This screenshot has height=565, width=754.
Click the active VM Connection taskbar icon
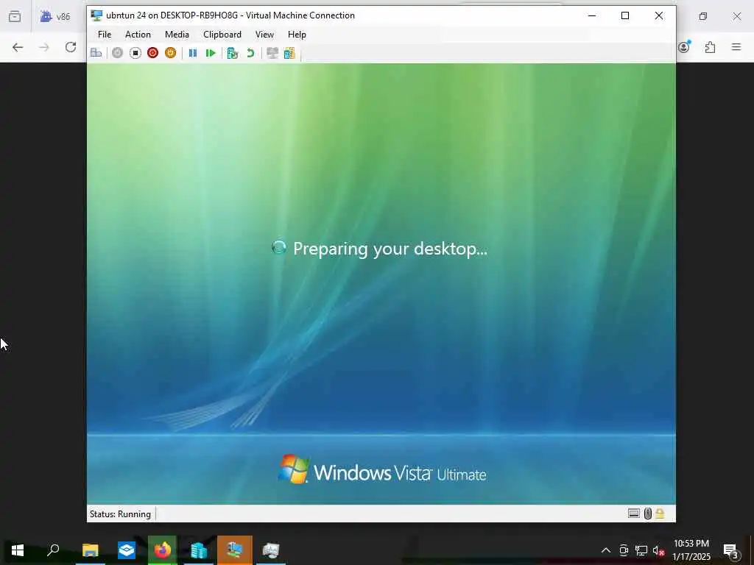(x=235, y=550)
